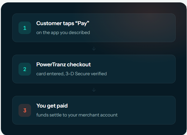Click "on the app you described" text

[63, 33]
